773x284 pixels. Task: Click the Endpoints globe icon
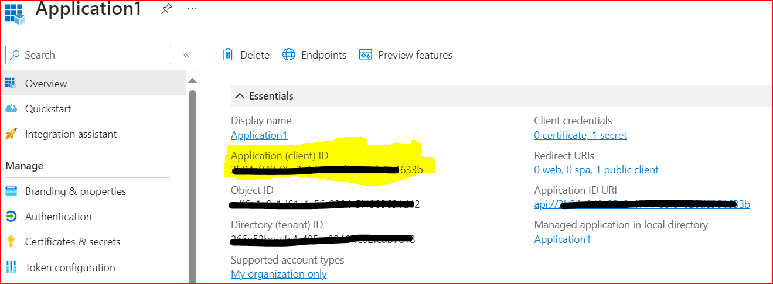coord(289,55)
